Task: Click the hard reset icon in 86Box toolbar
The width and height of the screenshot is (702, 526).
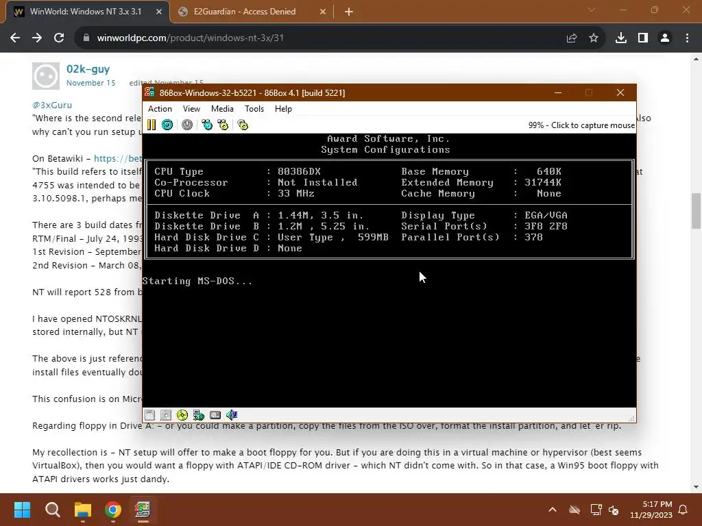Action: (x=167, y=125)
